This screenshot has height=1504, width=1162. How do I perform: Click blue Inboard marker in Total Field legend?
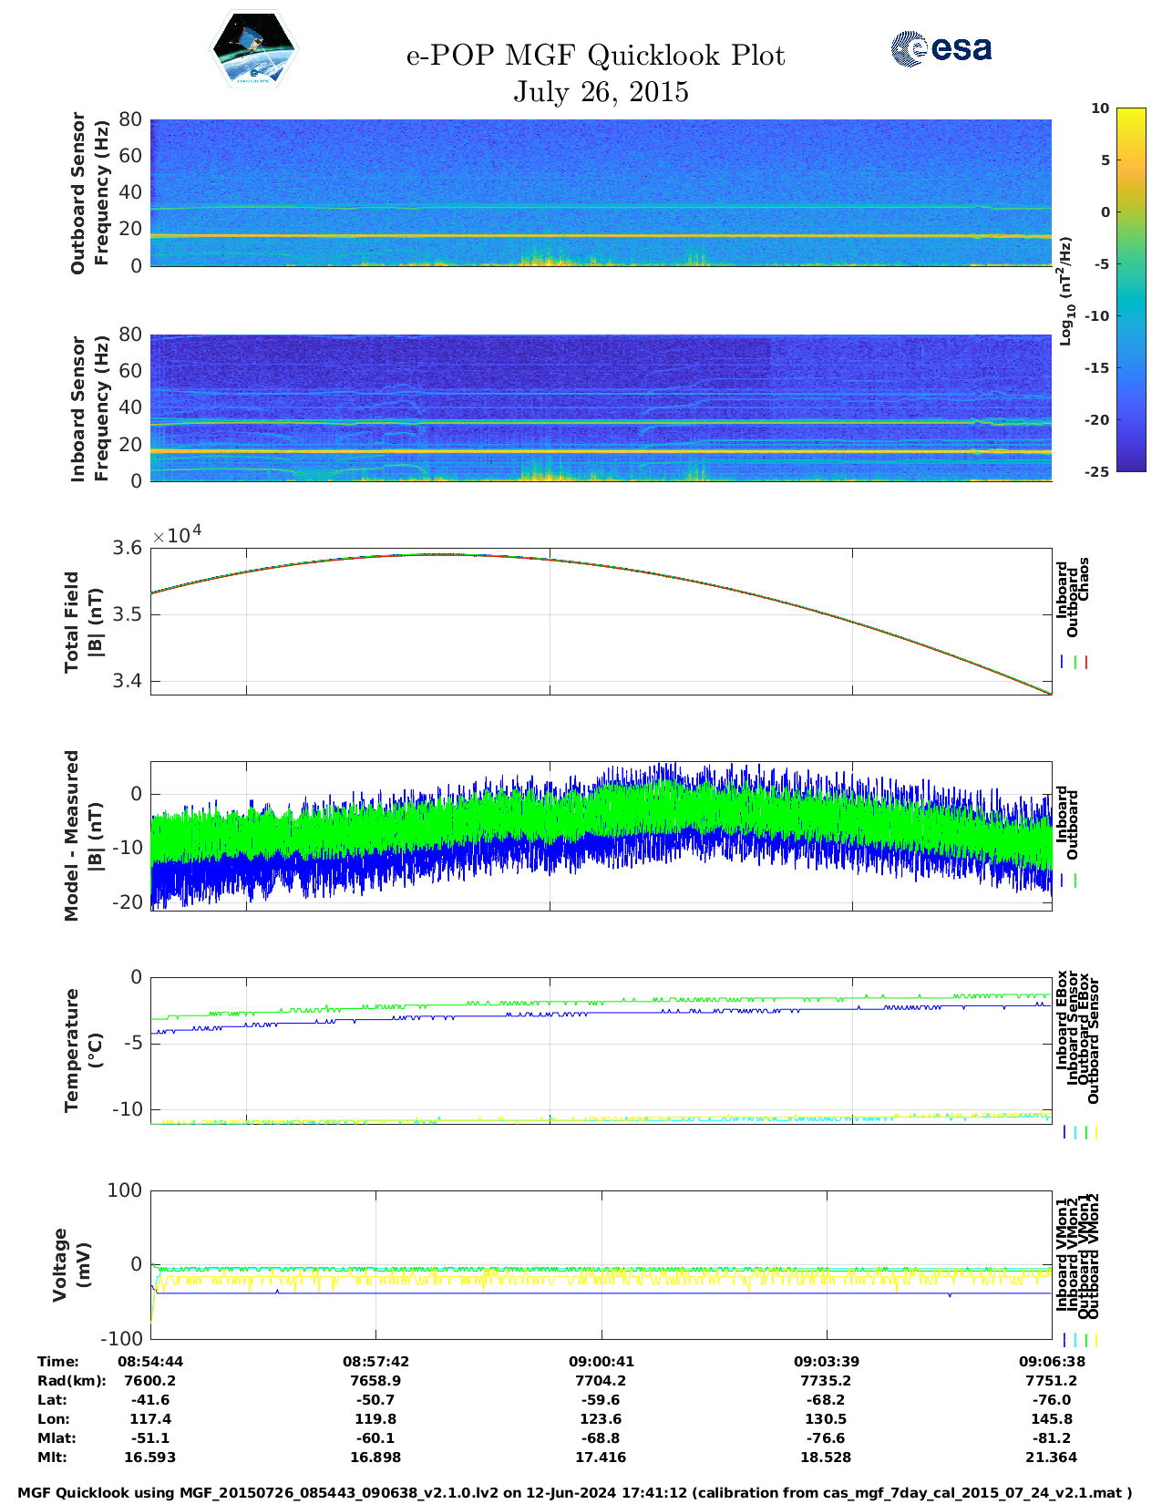coord(1063,663)
